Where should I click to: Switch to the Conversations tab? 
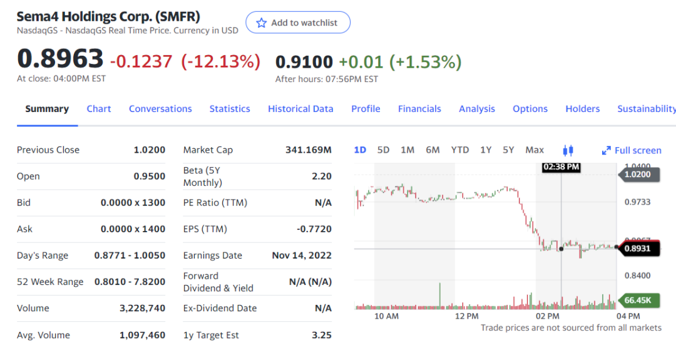[x=160, y=109]
